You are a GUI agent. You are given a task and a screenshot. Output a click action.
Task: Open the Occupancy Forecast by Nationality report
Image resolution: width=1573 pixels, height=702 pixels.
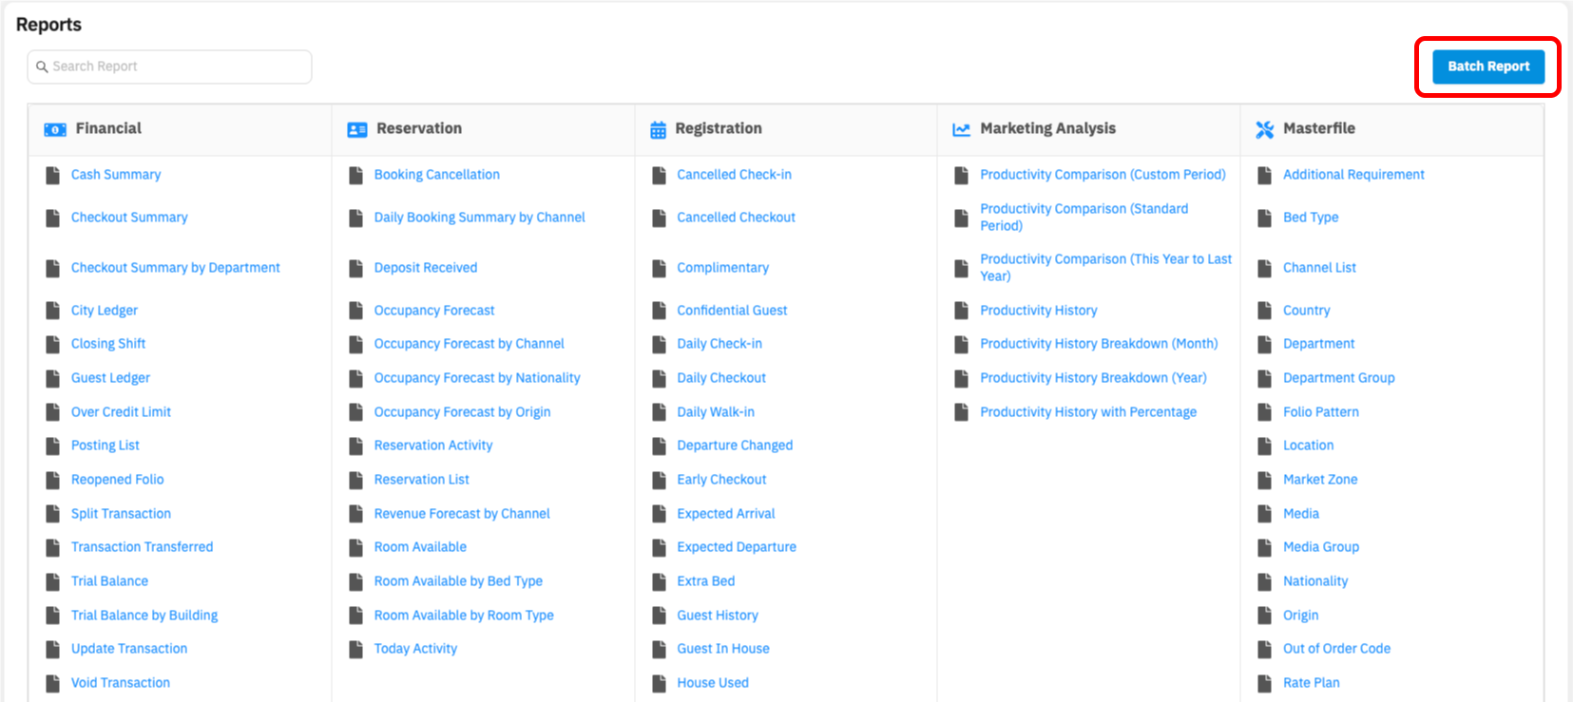(476, 378)
